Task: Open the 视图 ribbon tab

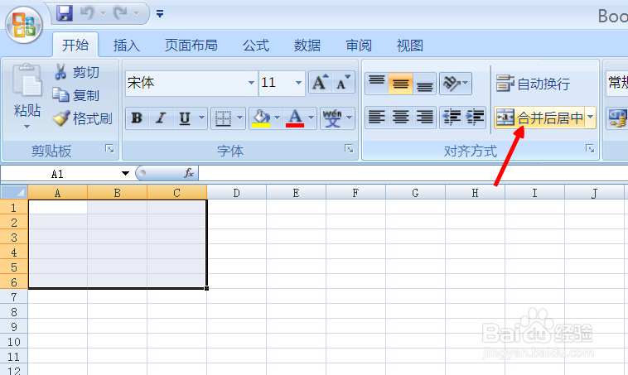Action: pyautogui.click(x=410, y=46)
